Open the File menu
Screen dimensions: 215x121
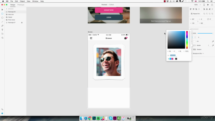[x=12, y=1]
